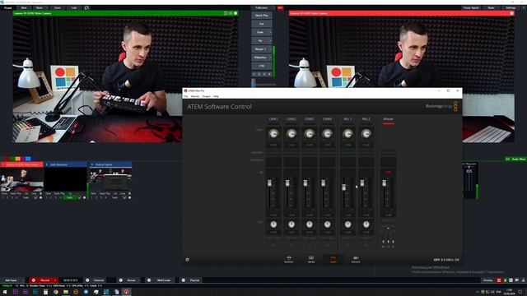
Task: Click the CAM3 channel fader handle
Action: coord(305,183)
